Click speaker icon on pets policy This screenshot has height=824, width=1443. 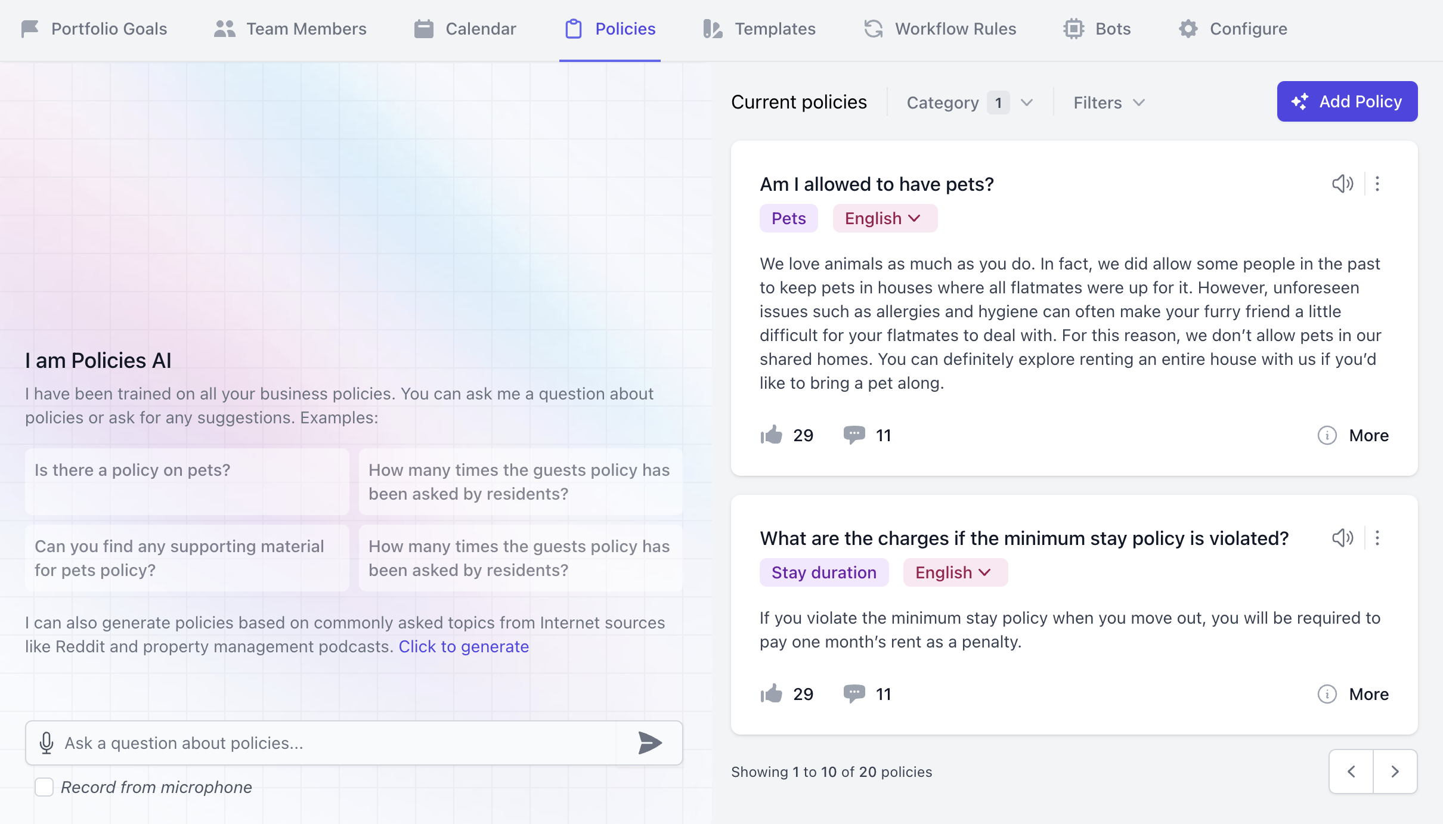1341,182
